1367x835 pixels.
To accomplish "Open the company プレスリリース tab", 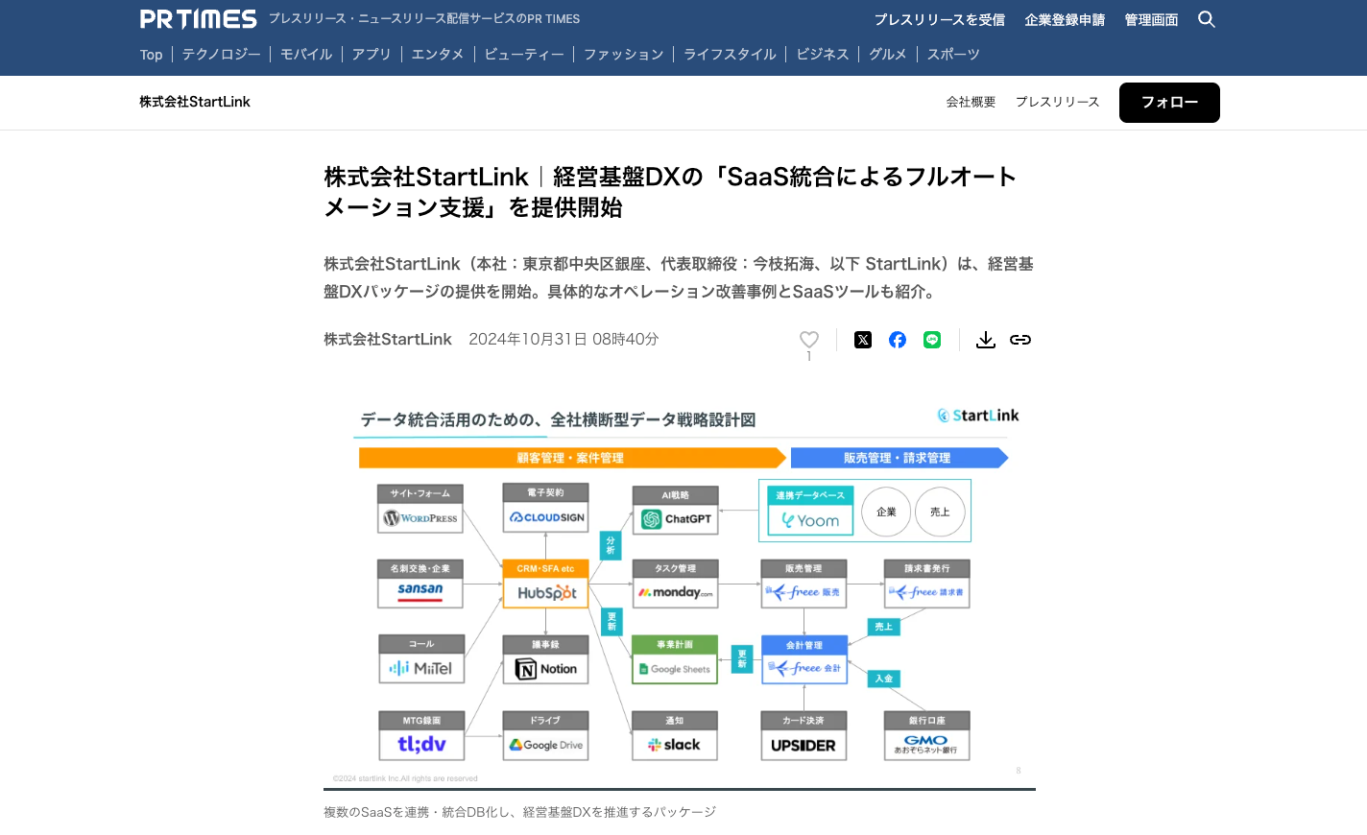I will (1058, 102).
